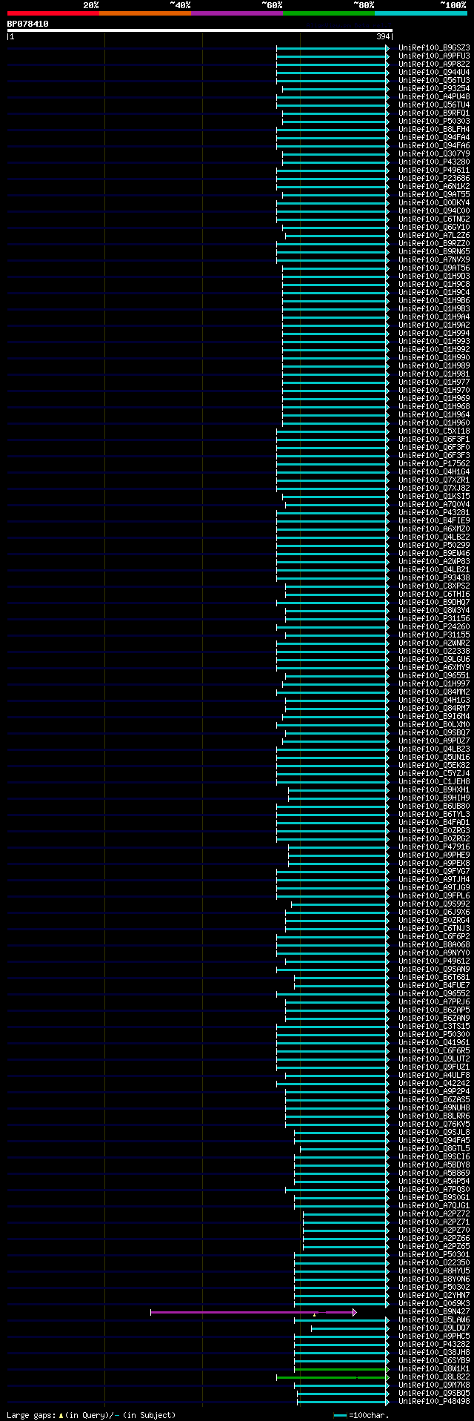Select hit label UniRef100_Q9S992
474x1421 pixels.
[x=434, y=904]
